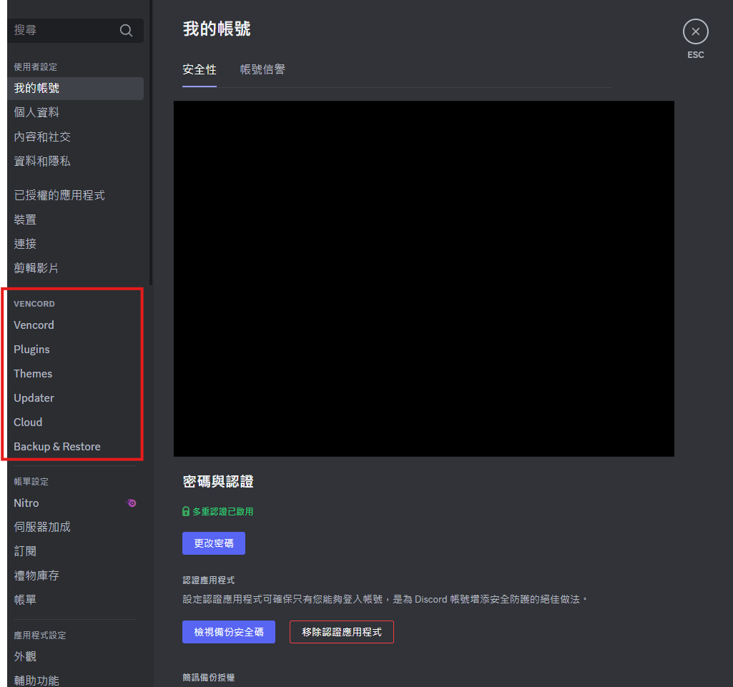Open the Vencord Themes page
Screen dimensions: 733x687
coord(75,373)
